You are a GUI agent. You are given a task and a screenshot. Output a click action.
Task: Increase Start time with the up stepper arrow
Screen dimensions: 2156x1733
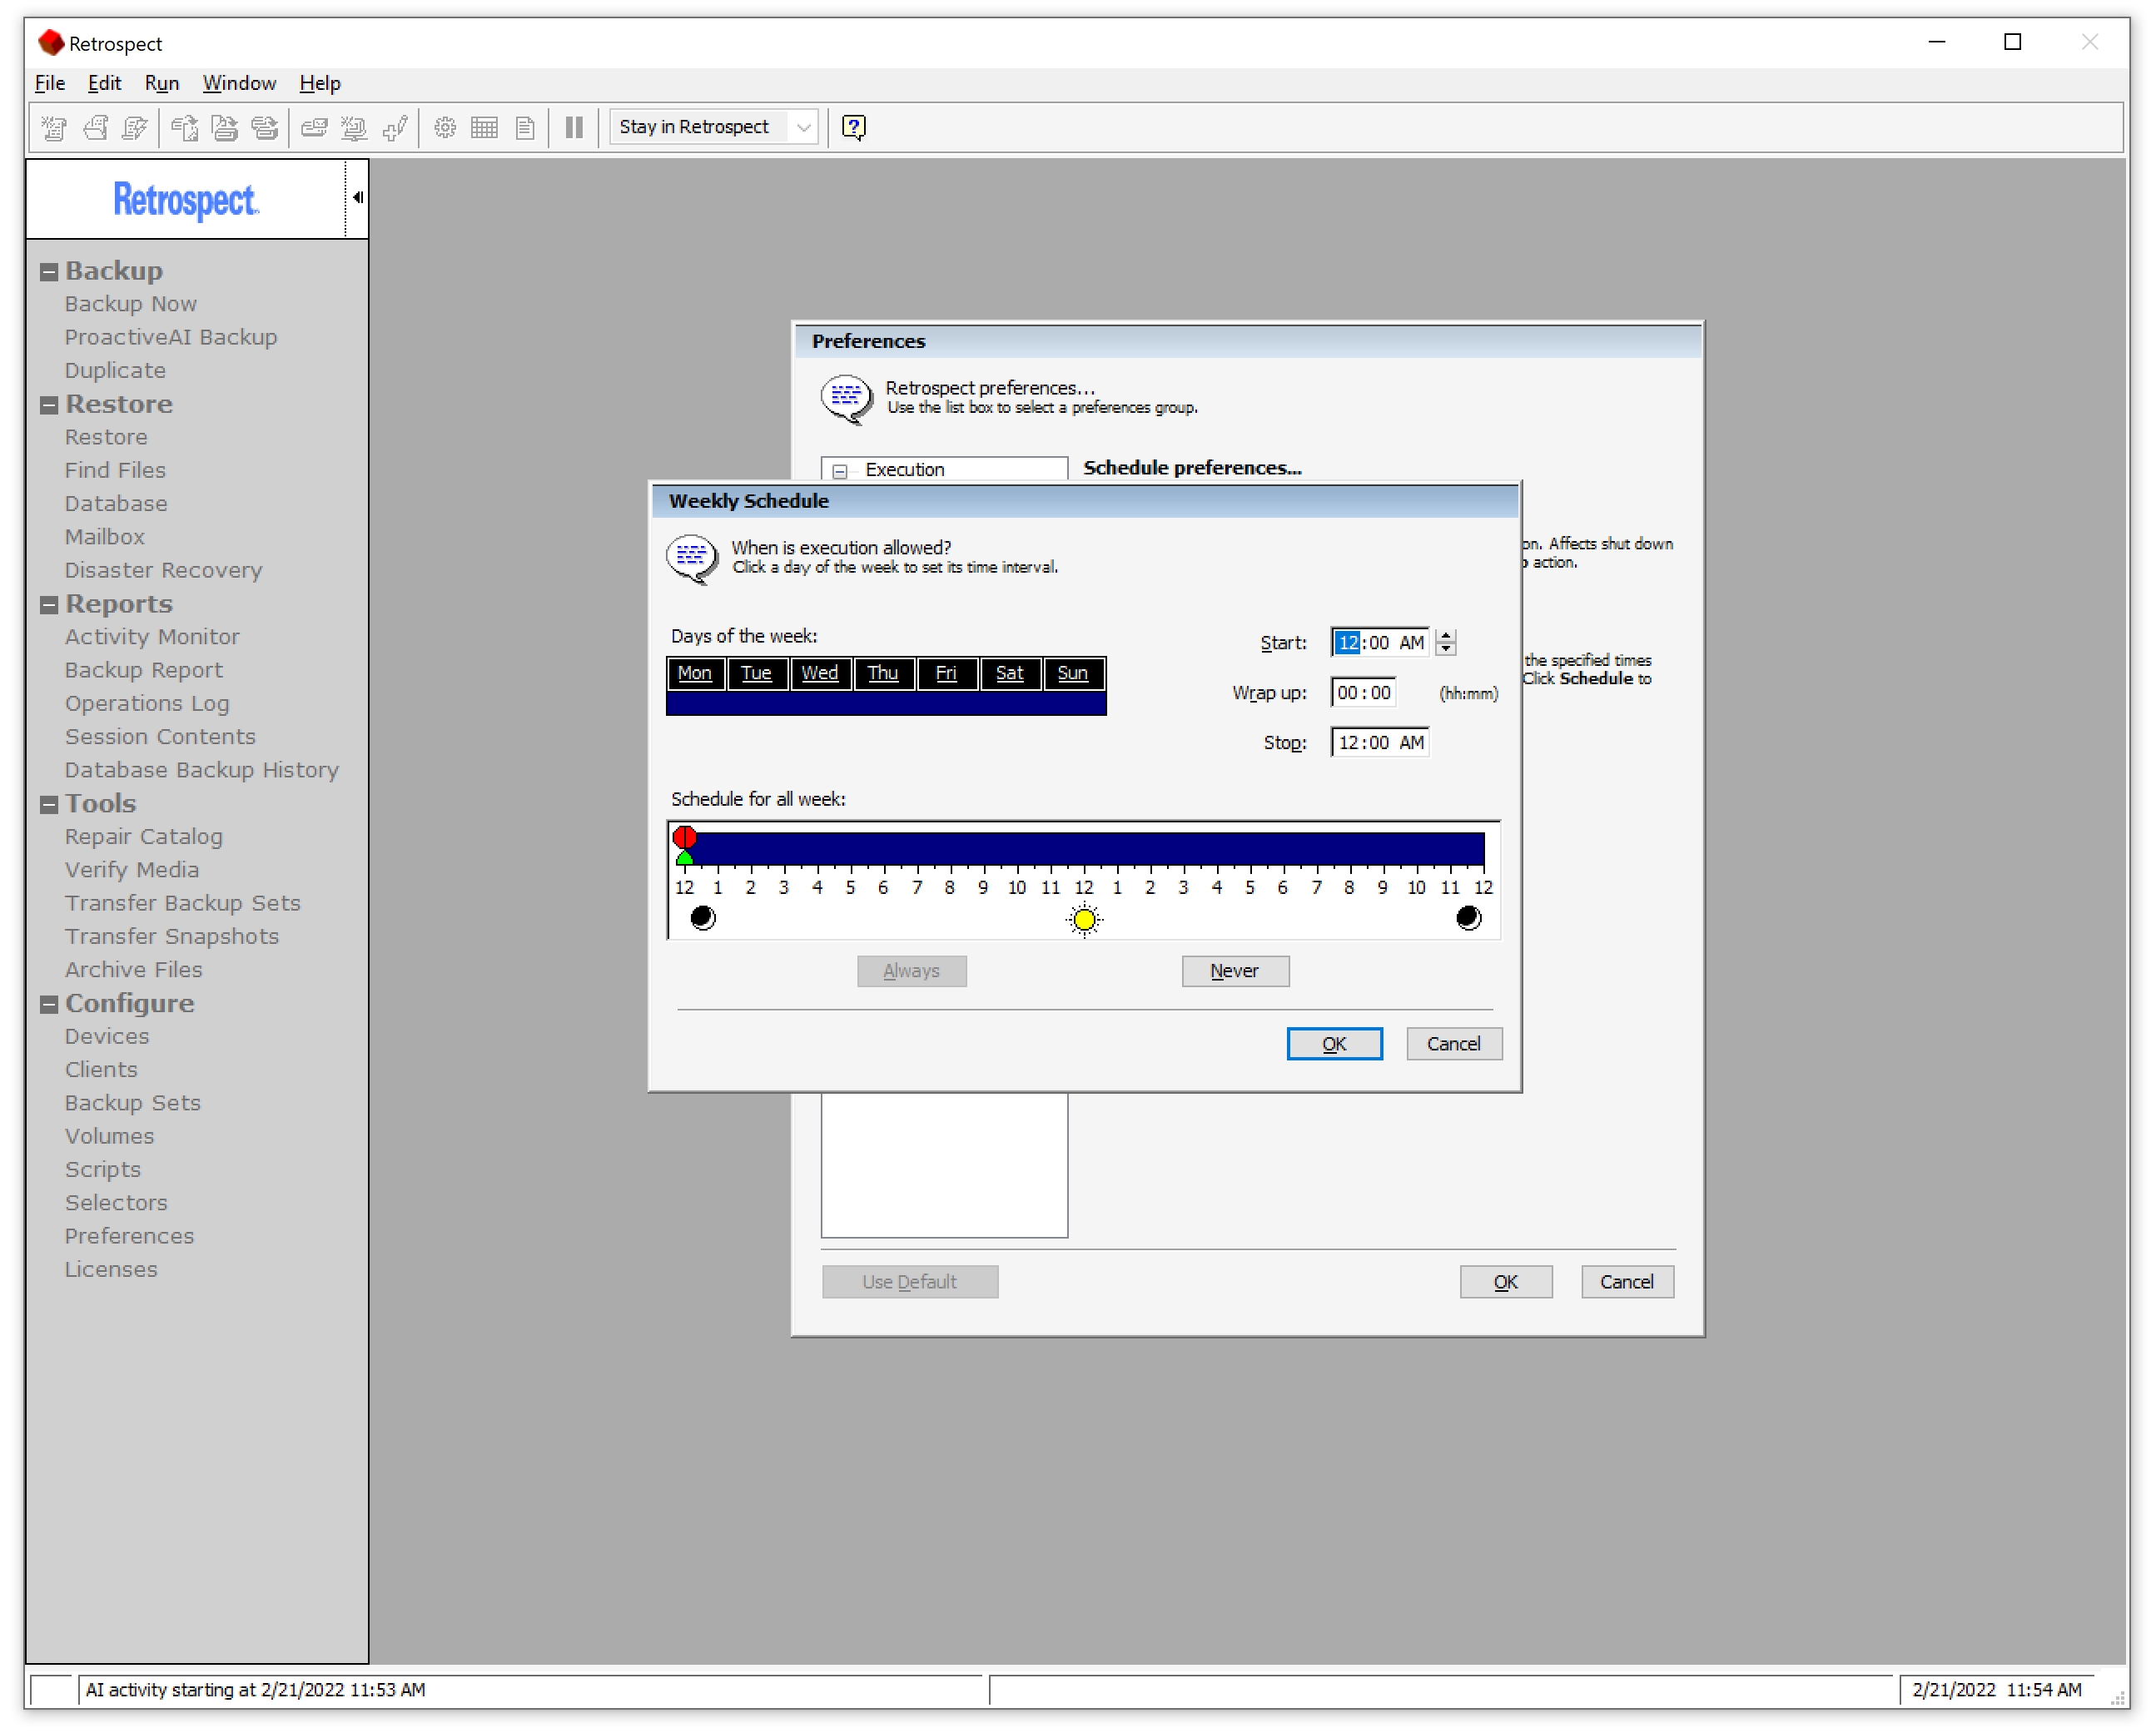click(1446, 635)
